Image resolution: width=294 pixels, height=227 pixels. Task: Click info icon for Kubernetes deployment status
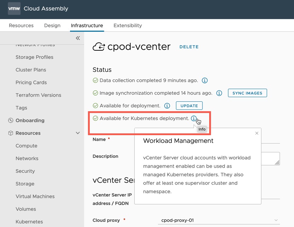pos(194,118)
